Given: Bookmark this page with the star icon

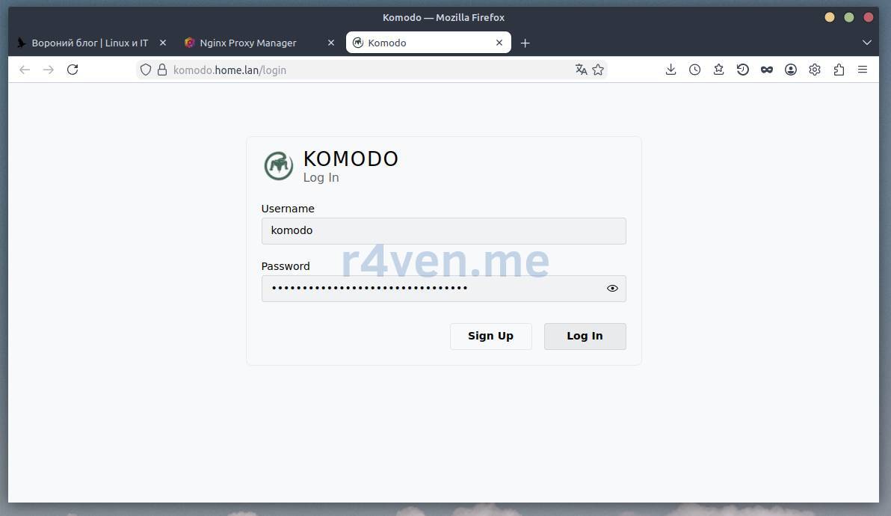Looking at the screenshot, I should pos(598,70).
